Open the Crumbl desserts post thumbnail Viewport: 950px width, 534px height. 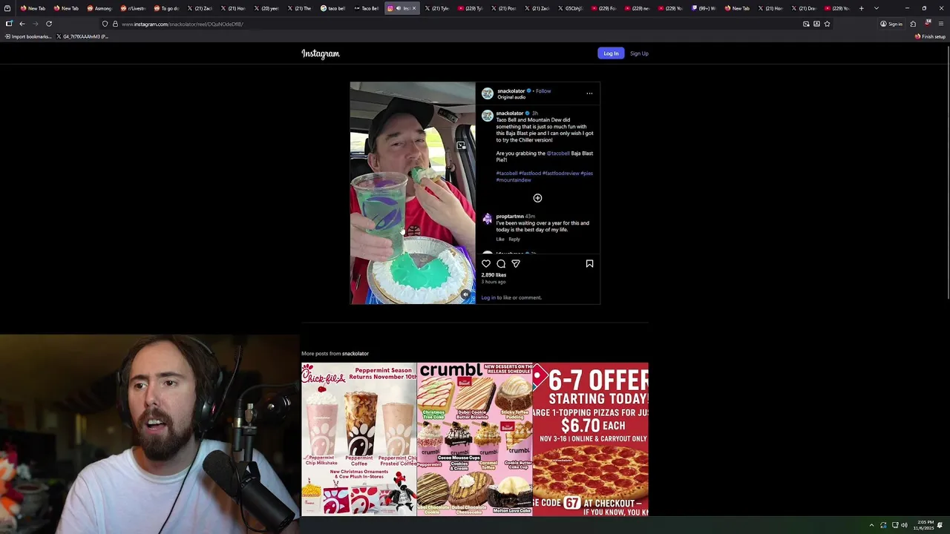pos(474,439)
